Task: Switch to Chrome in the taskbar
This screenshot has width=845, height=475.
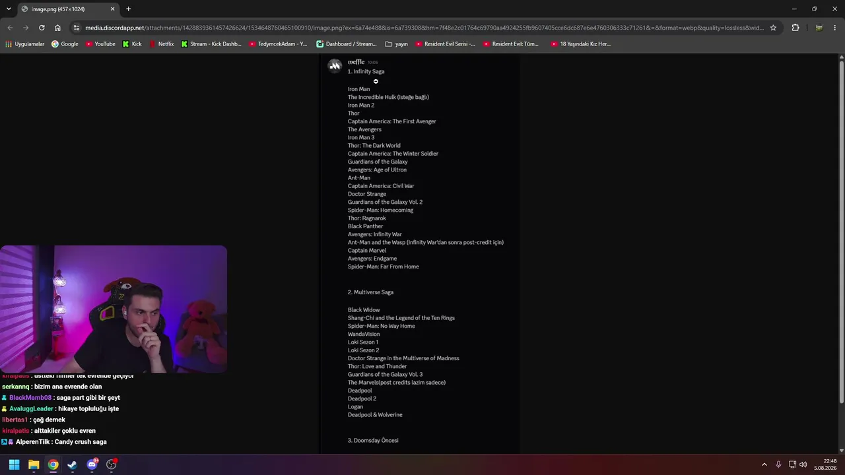Action: 53,464
